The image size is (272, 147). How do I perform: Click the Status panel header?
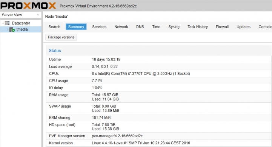(158, 51)
